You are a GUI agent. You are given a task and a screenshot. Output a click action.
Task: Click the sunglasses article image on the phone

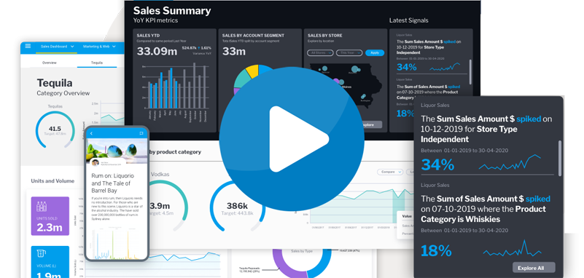(x=117, y=151)
